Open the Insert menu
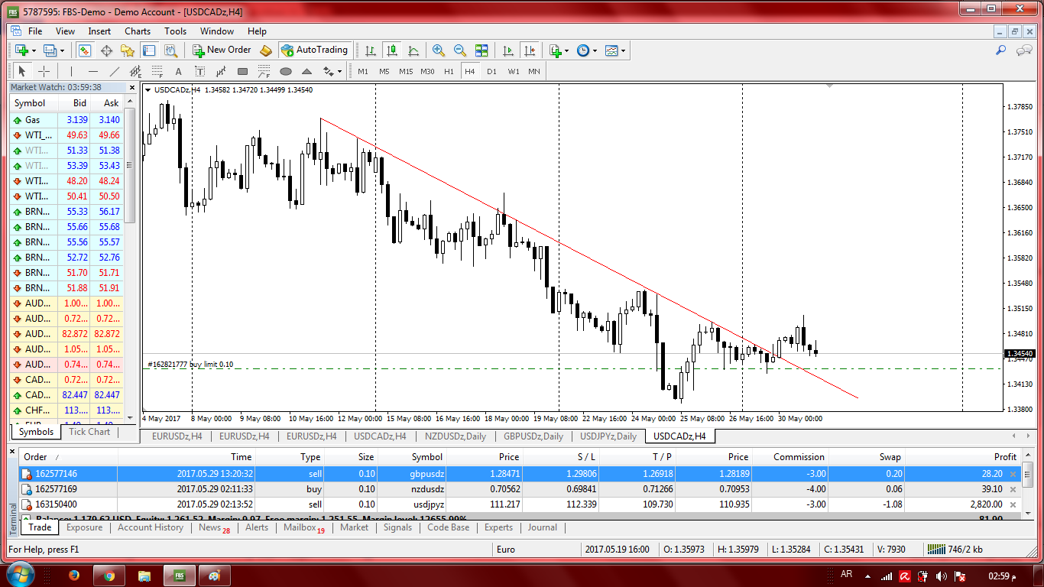Screen dimensions: 1044x587 [x=99, y=31]
